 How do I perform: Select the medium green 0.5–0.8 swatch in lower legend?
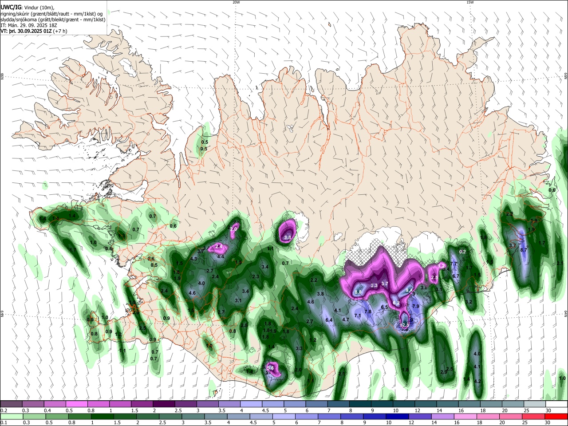click(x=57, y=416)
